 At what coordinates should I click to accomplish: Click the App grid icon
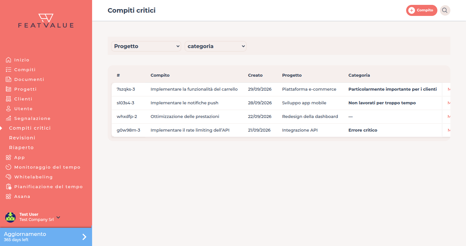pyautogui.click(x=8, y=157)
